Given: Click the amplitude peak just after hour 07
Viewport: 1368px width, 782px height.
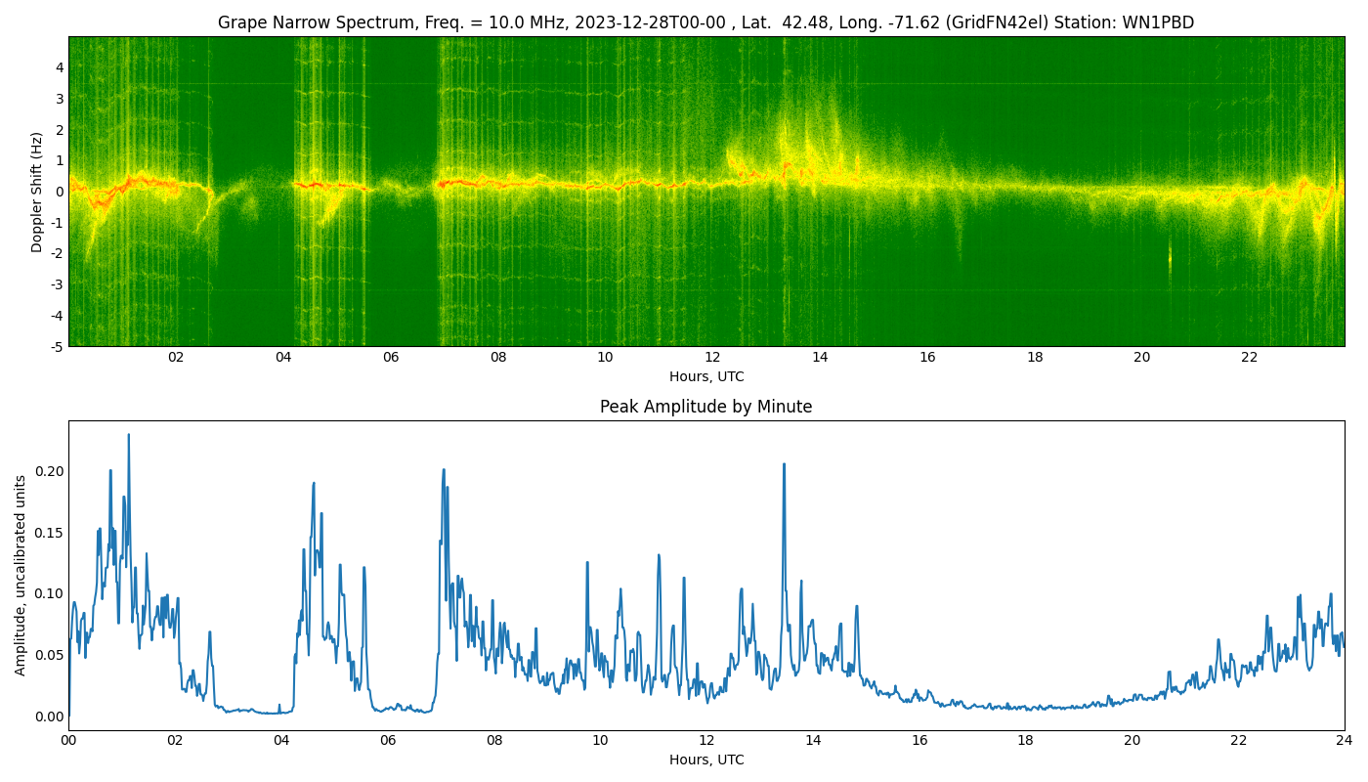Looking at the screenshot, I should [443, 470].
